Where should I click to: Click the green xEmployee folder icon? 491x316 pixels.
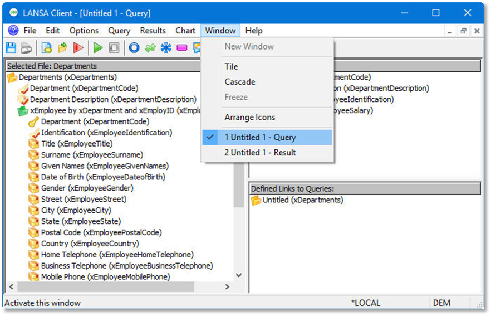coord(23,111)
